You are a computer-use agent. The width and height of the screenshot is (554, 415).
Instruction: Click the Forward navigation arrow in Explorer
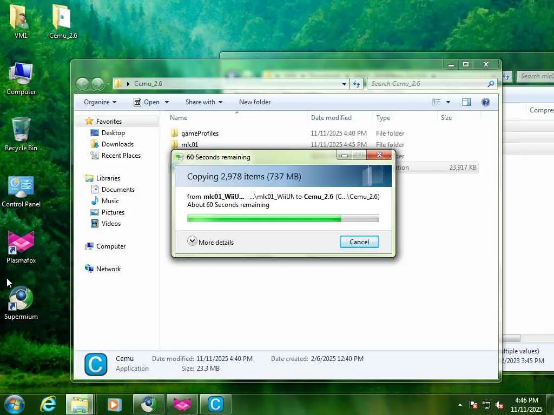pos(97,84)
